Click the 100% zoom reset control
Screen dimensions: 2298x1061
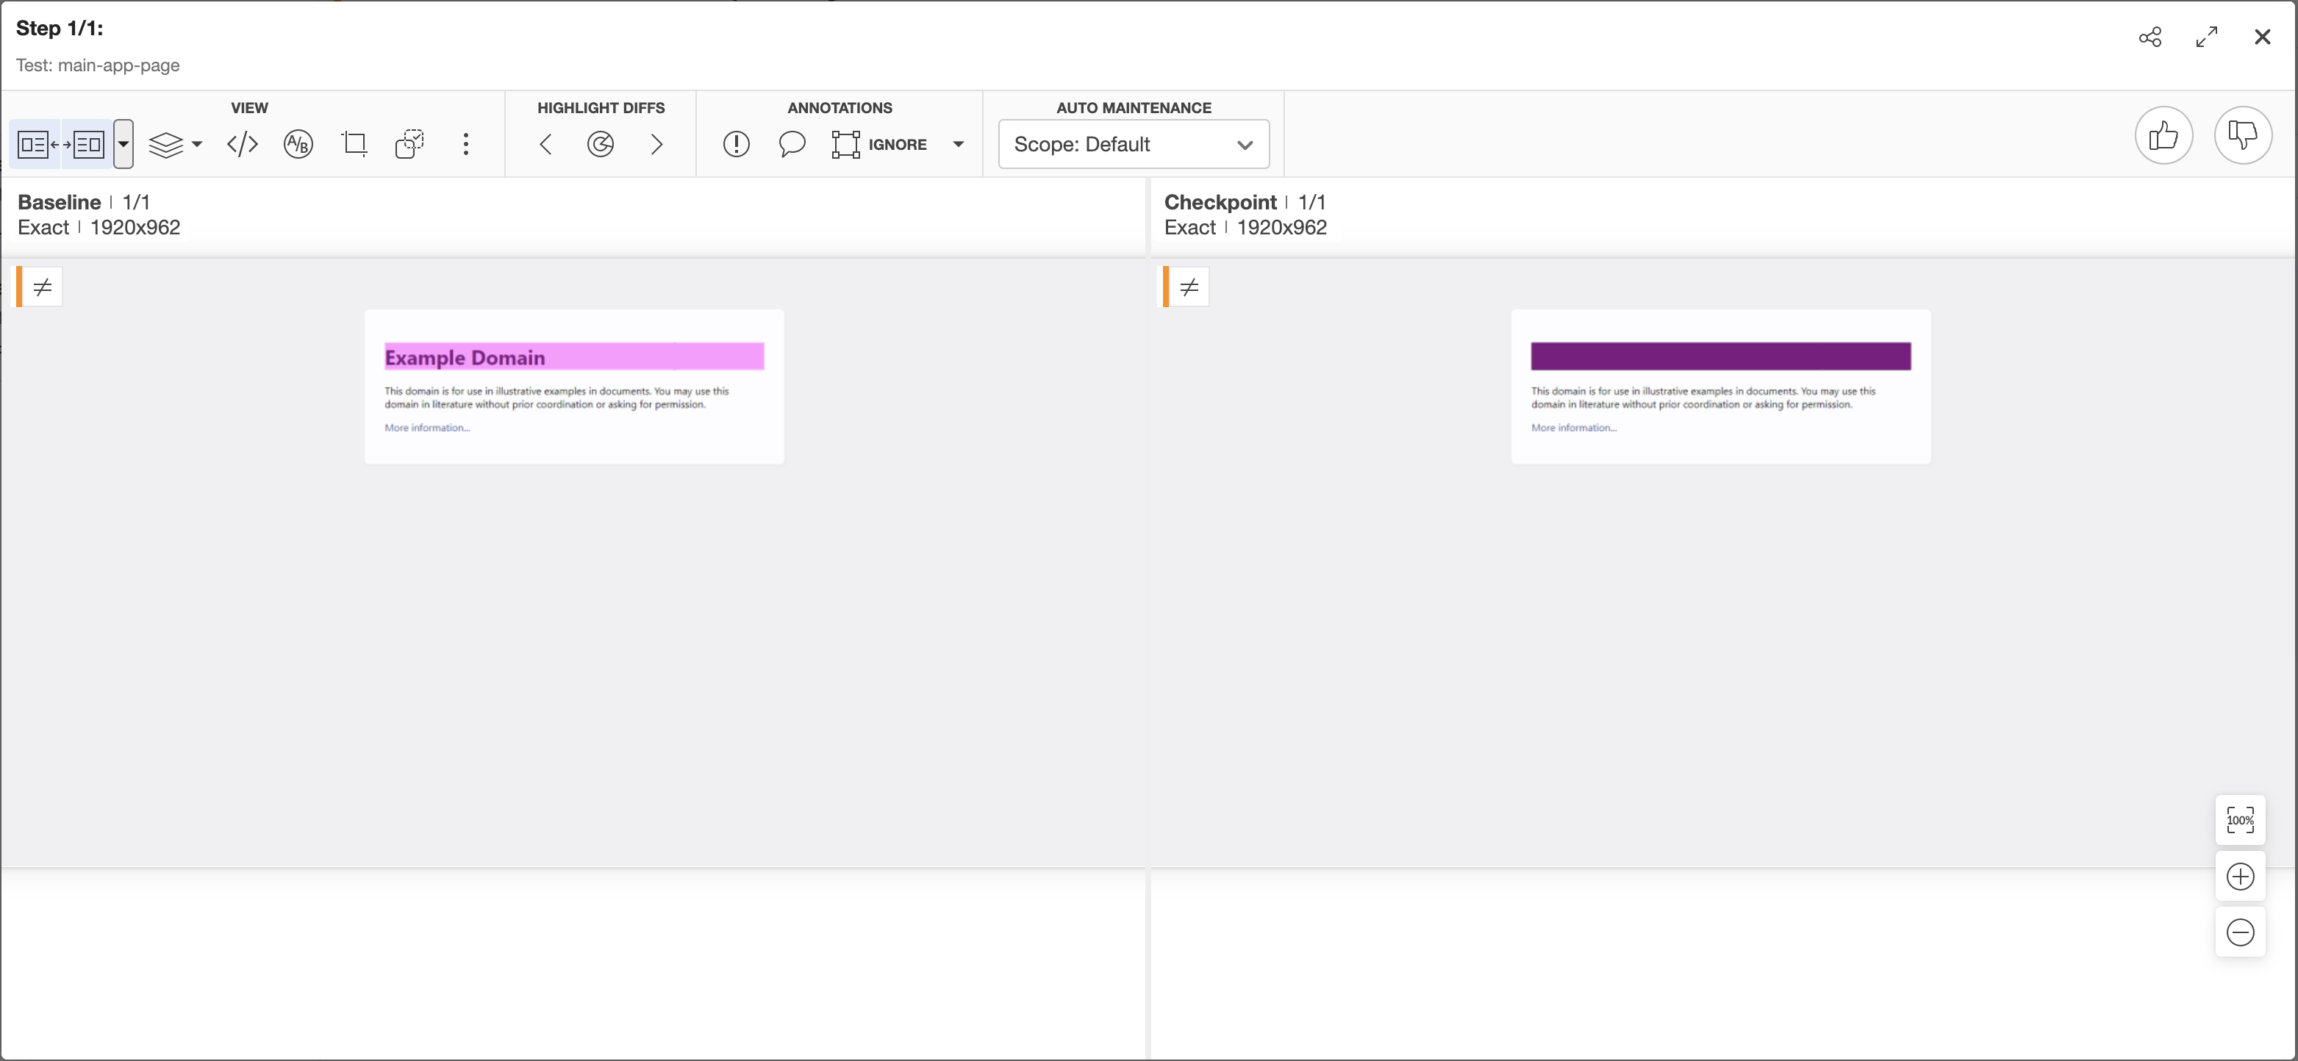coord(2240,820)
